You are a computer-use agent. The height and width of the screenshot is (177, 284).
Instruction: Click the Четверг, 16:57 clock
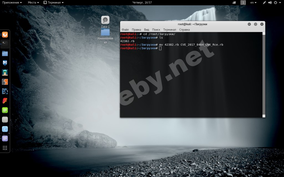(142, 2)
